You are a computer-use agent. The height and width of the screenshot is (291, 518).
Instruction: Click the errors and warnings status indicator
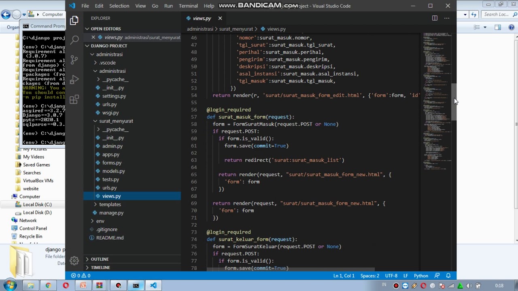81,276
